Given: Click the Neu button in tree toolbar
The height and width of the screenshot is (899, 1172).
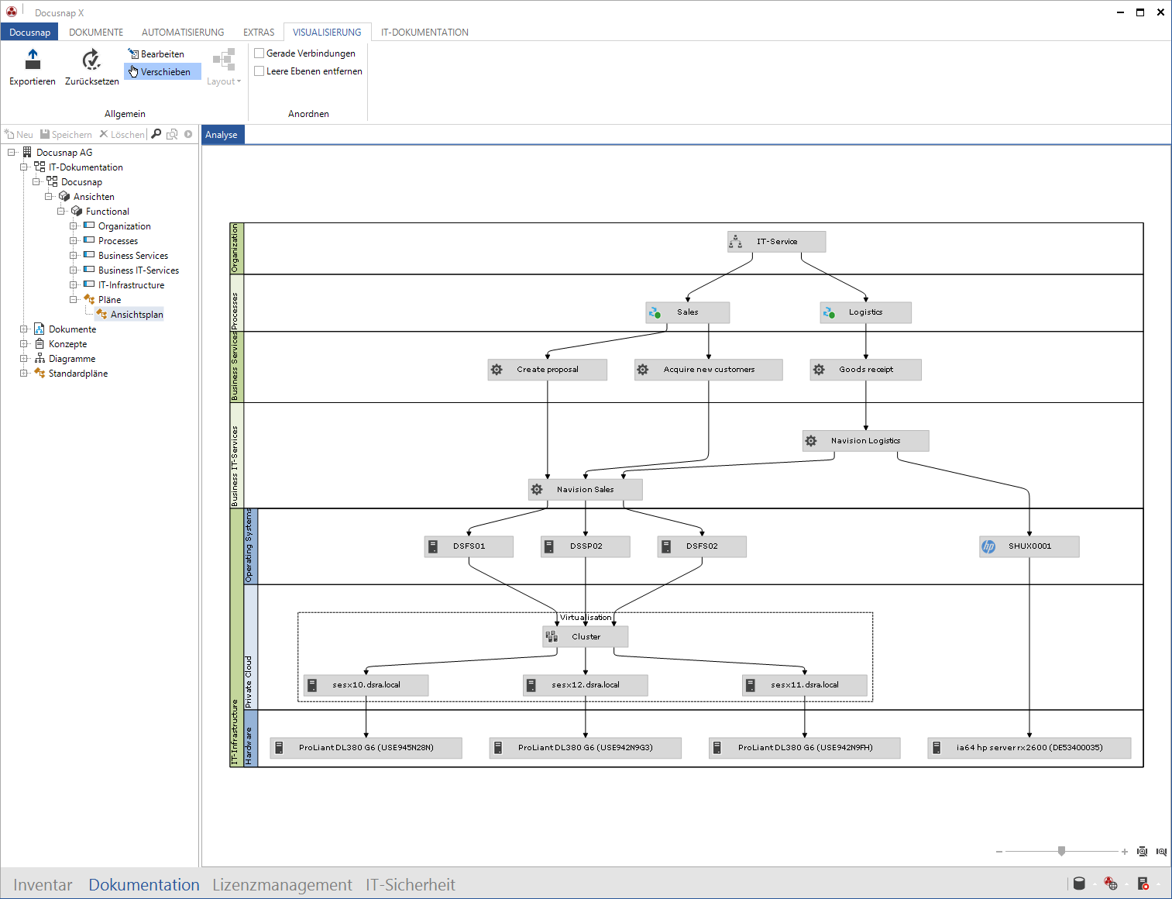Looking at the screenshot, I should coord(19,135).
